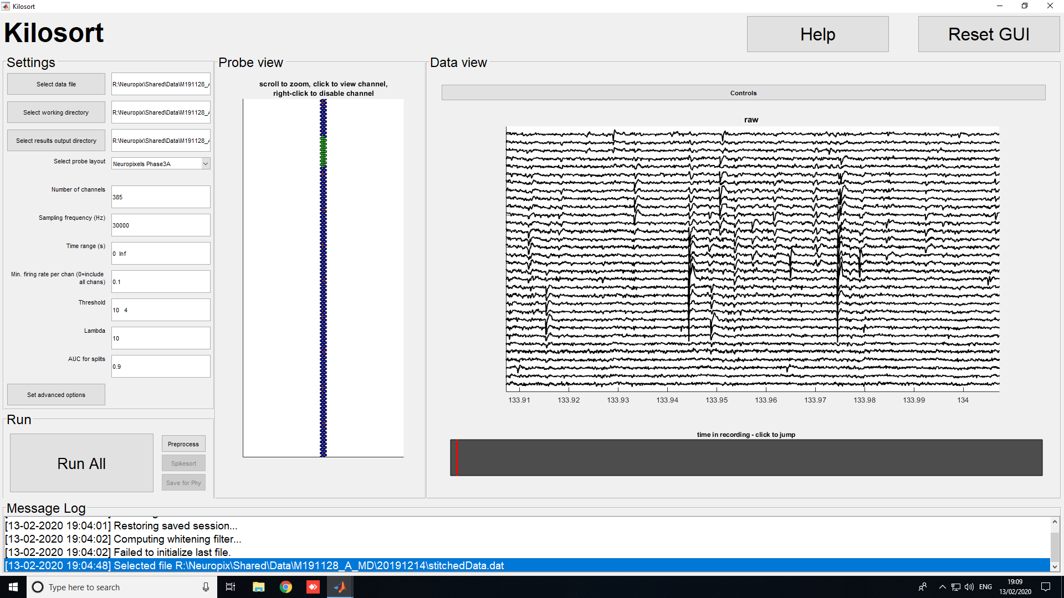Open MATLAB from the taskbar
Viewport: 1064px width, 598px height.
[x=340, y=586]
